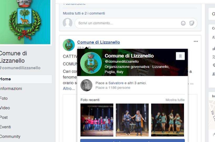Image resolution: width=215 pixels, height=142 pixels.
Task: Open the Post sidebar section
Action: tap(4, 117)
